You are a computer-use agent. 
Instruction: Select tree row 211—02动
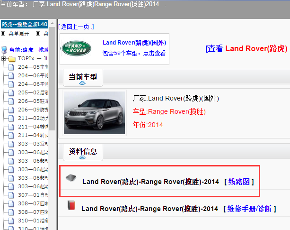point(33,118)
